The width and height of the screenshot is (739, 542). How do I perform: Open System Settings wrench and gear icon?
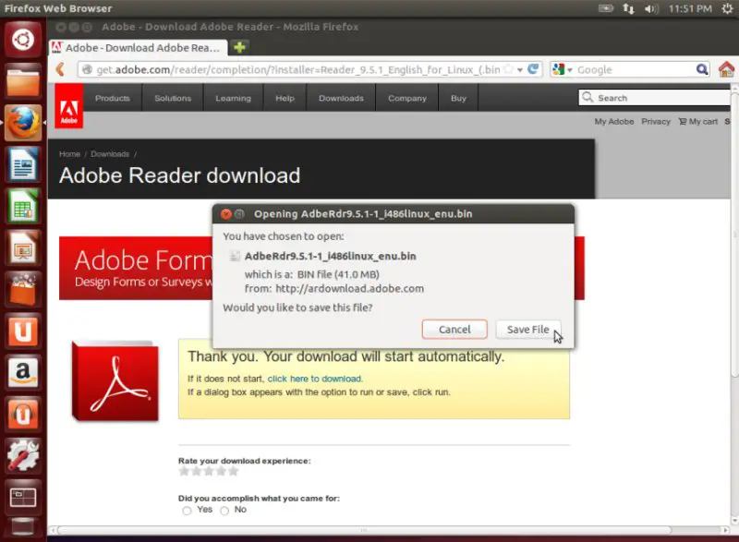coord(22,455)
